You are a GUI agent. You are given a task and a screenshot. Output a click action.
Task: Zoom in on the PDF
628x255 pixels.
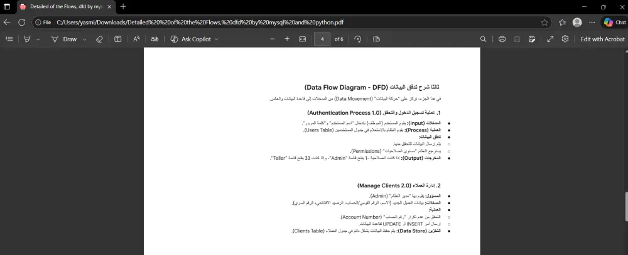(x=287, y=39)
